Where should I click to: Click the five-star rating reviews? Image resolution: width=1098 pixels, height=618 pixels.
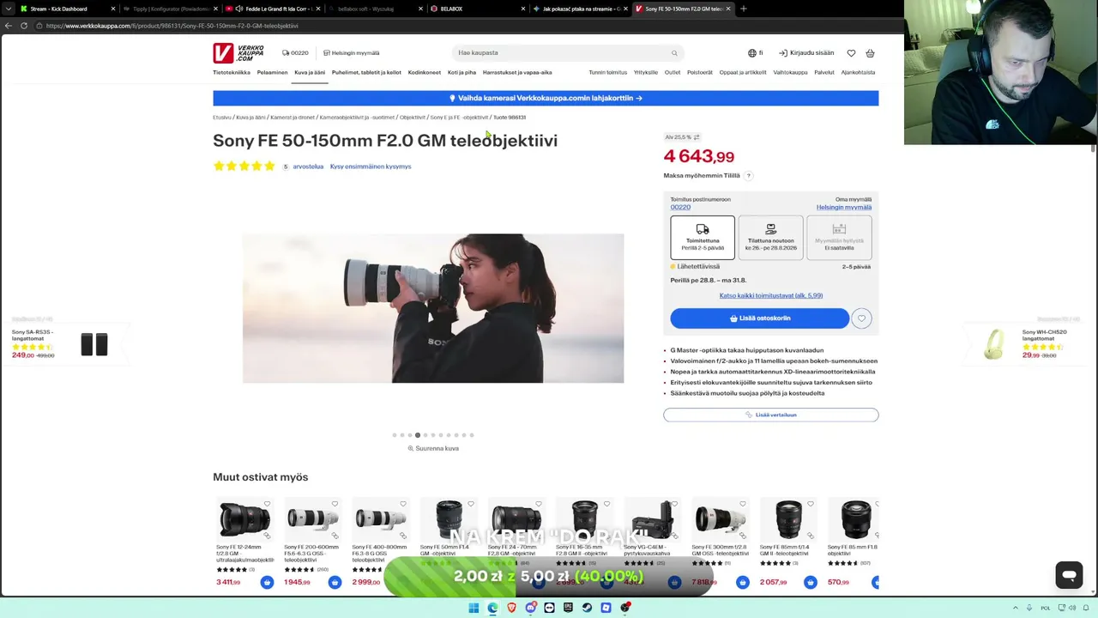click(244, 167)
